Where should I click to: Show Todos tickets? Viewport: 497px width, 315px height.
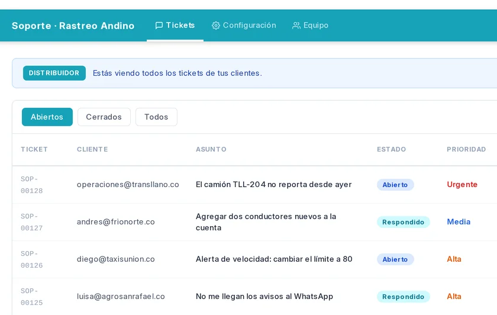(x=156, y=117)
